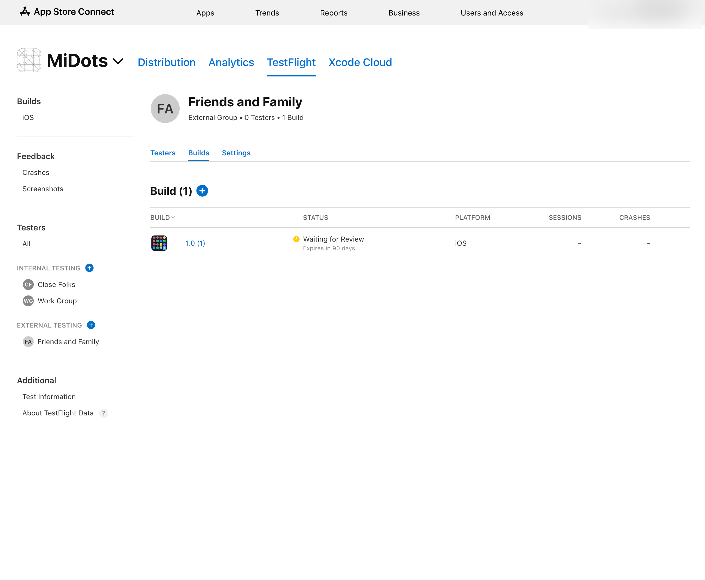Click the FA avatar in the sidebar
The image size is (705, 580).
point(28,342)
